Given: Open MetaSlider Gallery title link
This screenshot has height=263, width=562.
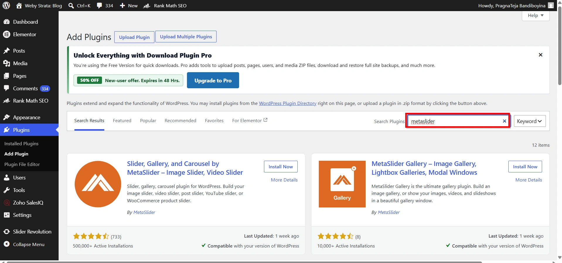Looking at the screenshot, I should pos(424,168).
